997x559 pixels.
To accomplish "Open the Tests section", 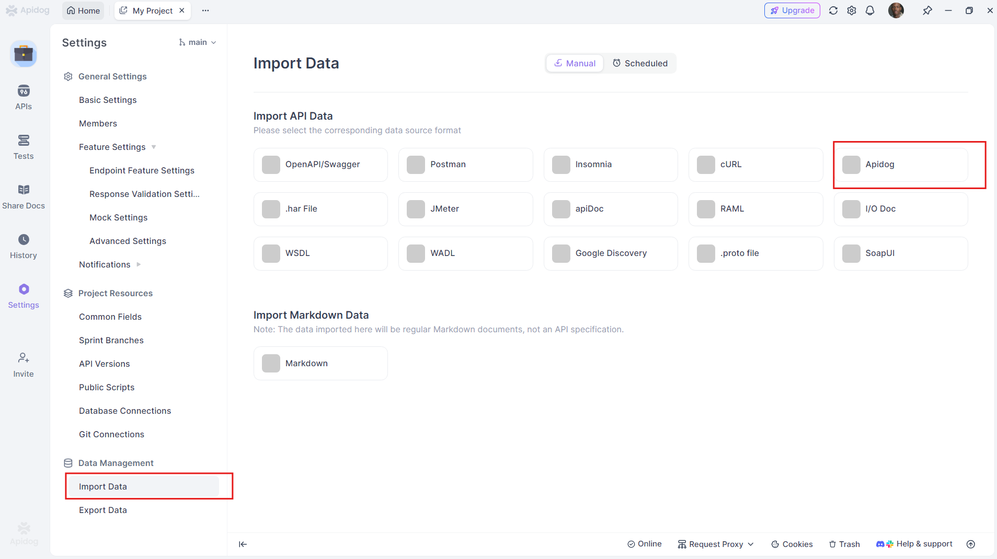I will tap(24, 147).
